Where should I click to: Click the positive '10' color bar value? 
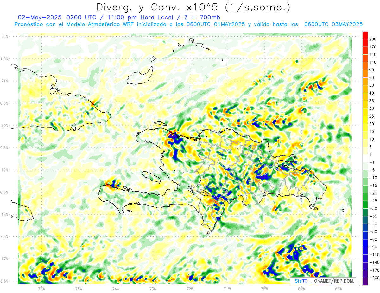pyautogui.click(x=372, y=139)
